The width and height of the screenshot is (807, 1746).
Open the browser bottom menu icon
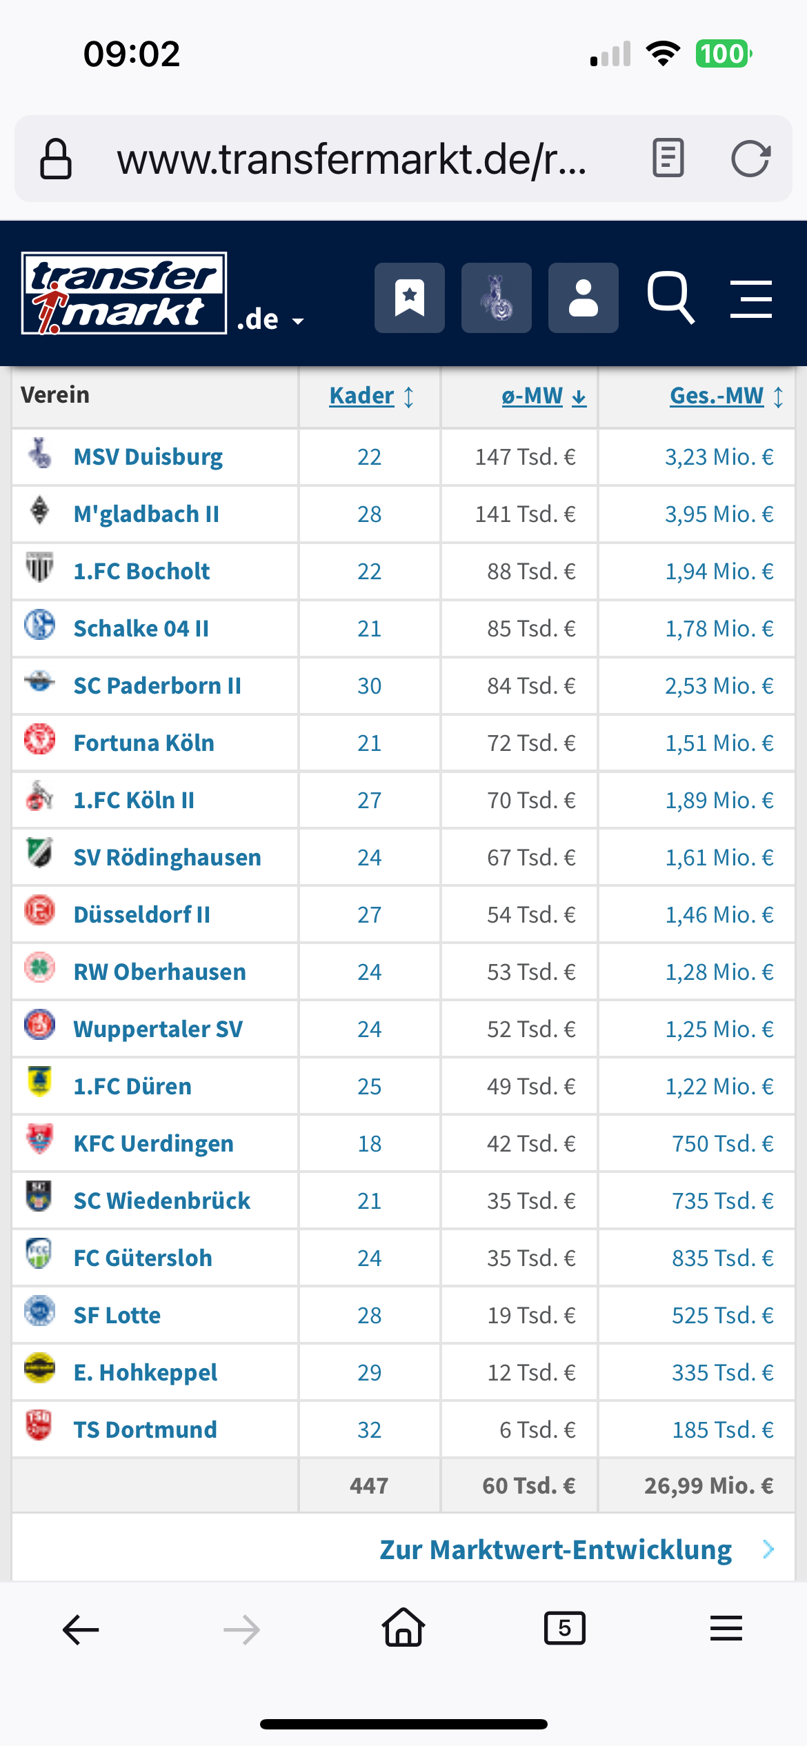coord(726,1628)
